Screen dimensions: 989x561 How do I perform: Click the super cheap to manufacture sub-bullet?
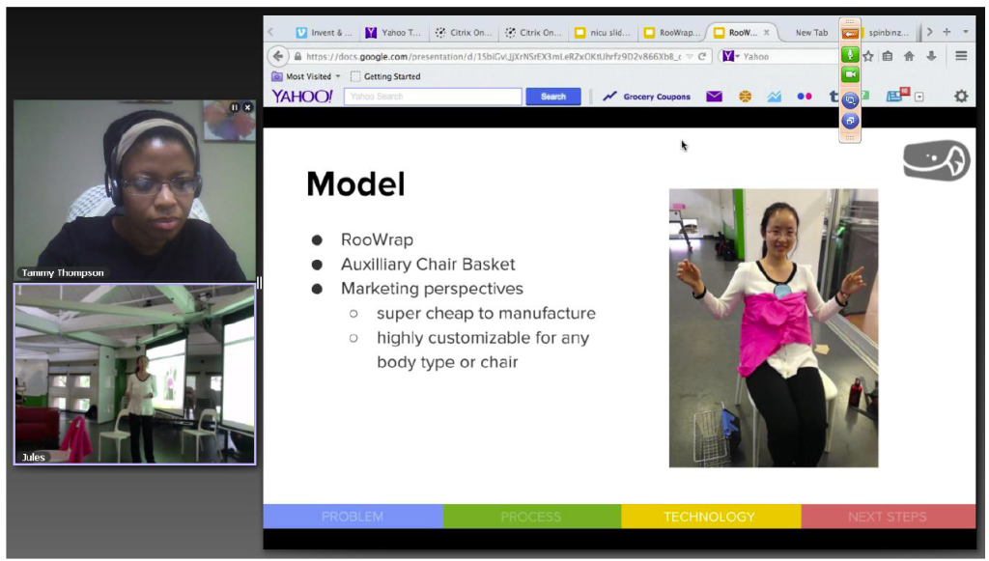(486, 313)
